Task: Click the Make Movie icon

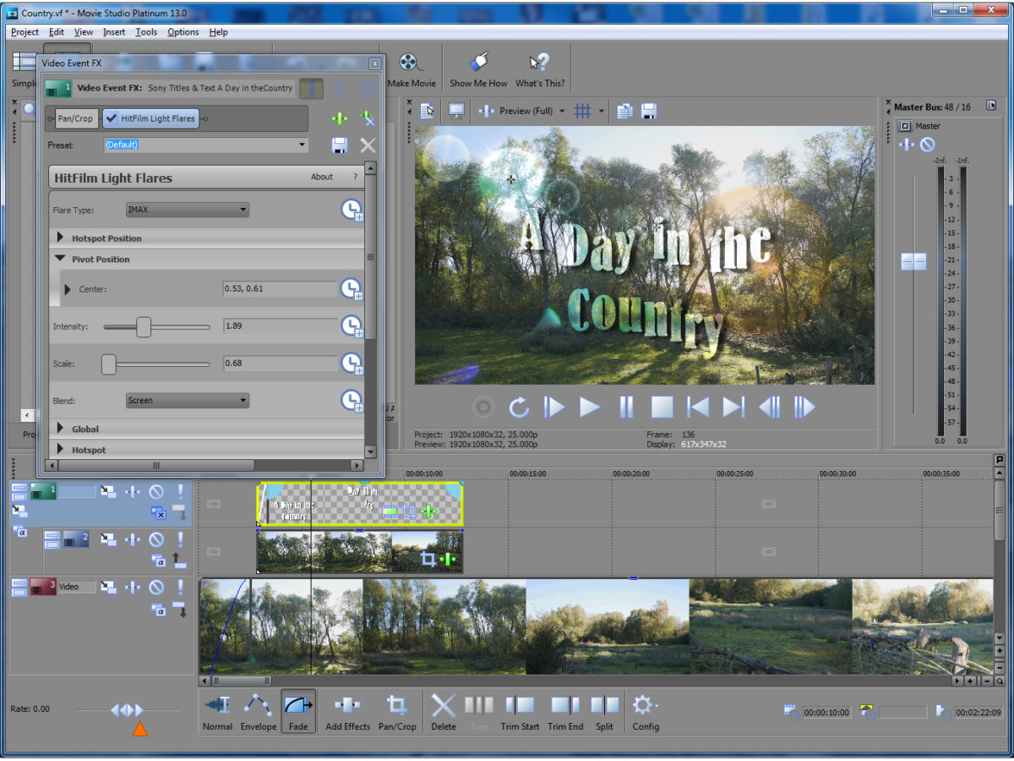Action: tap(412, 68)
